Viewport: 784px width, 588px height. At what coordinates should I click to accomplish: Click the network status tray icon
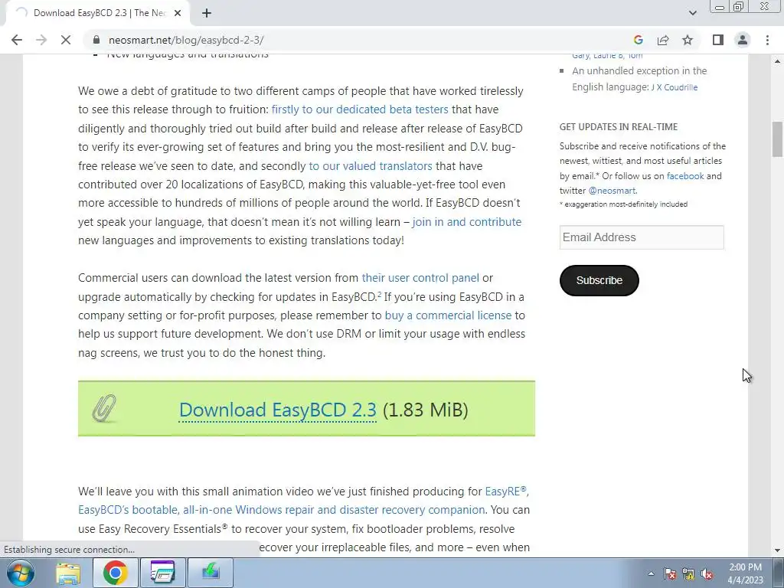click(688, 574)
